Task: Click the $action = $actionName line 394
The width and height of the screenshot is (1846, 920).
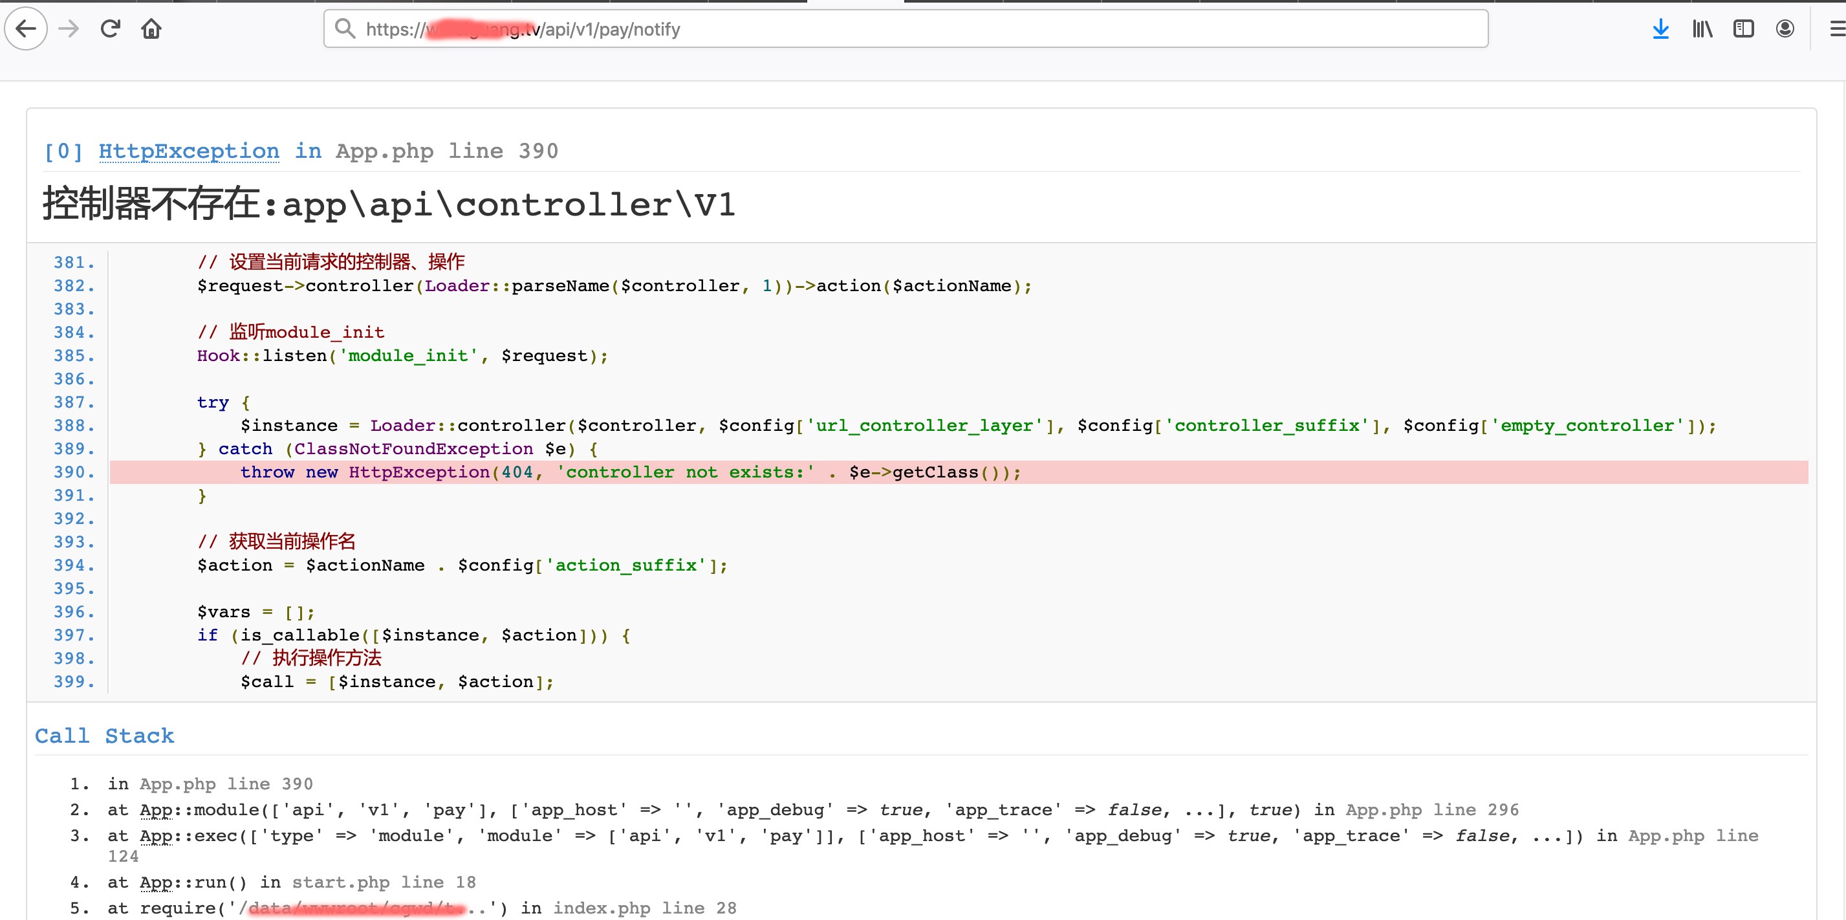Action: (x=462, y=565)
